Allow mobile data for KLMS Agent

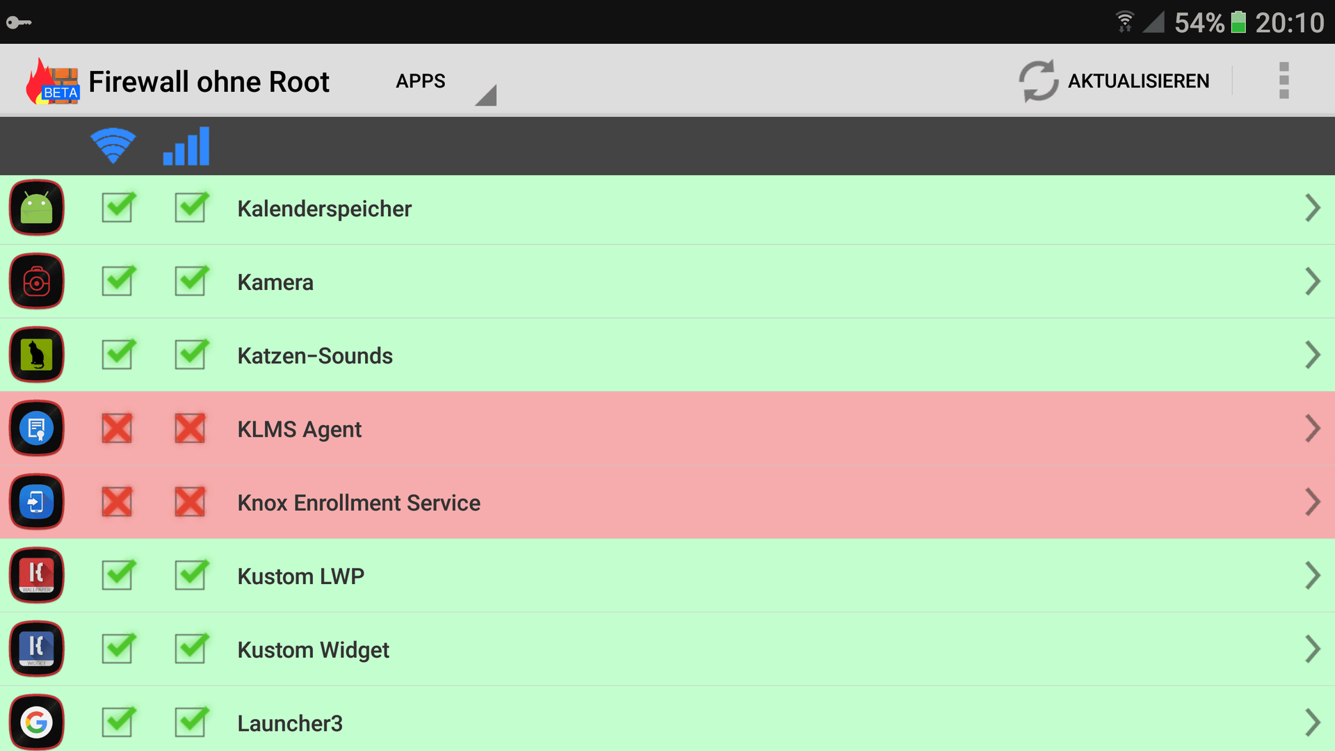(x=190, y=428)
